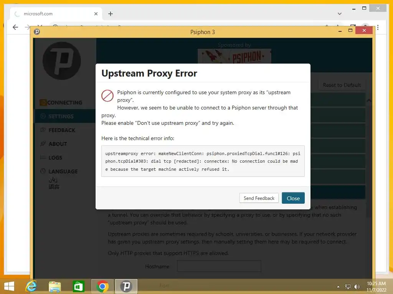Image resolution: width=393 pixels, height=294 pixels.
Task: Close the Psiphon 3 window
Action: click(x=364, y=31)
